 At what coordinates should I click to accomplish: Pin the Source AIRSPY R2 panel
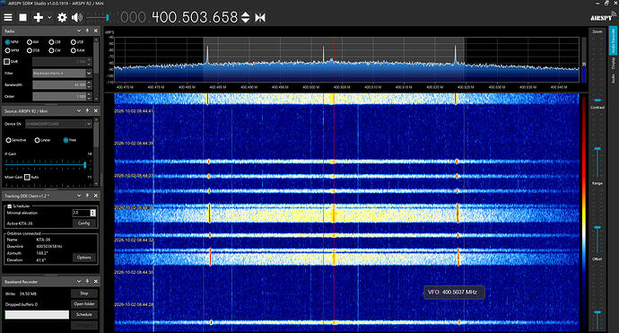coord(87,110)
